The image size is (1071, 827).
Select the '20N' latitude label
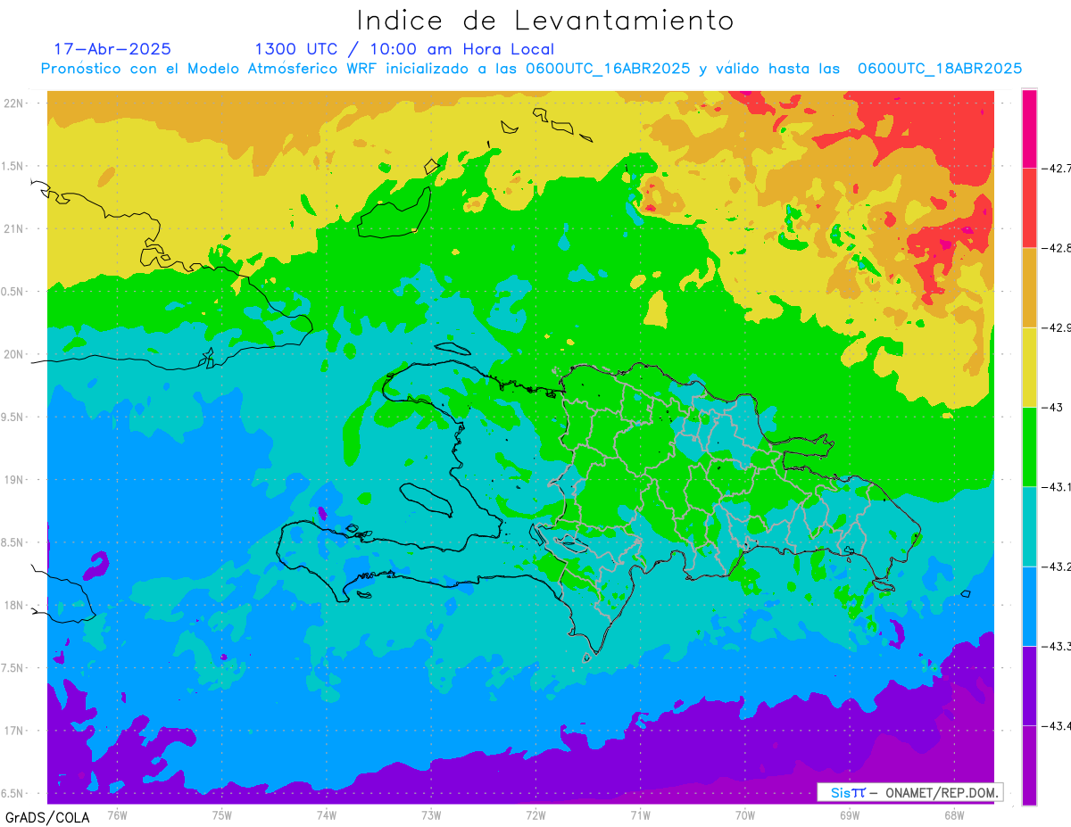click(x=13, y=354)
